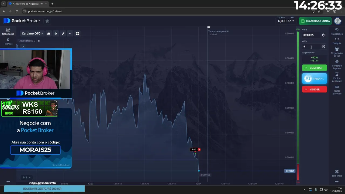This screenshot has height=194, width=345.
Task: Open the three-dots more options button
Action: coord(70,33)
